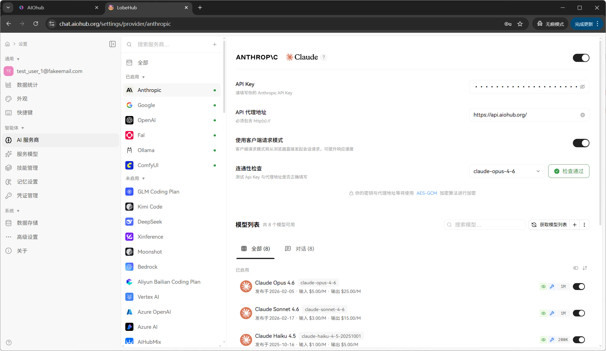
Task: Go to the home icon in breadcrumb
Action: [x=8, y=44]
